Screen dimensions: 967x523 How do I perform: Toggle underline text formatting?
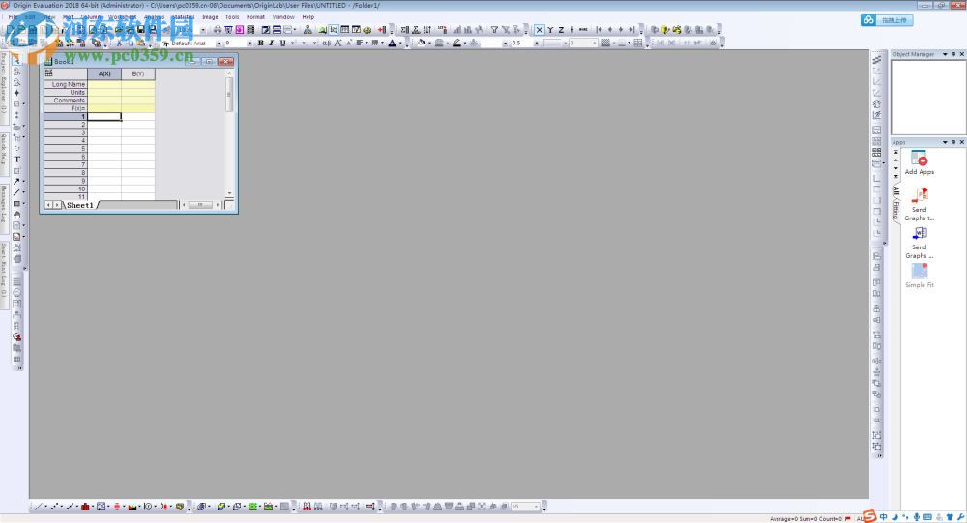click(x=282, y=44)
